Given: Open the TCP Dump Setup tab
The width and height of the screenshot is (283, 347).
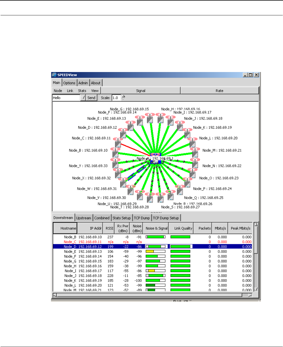Looking at the screenshot, I should 166,218.
